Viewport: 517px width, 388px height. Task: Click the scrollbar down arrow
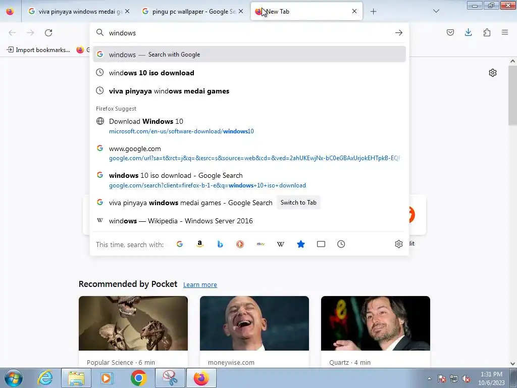[513, 364]
